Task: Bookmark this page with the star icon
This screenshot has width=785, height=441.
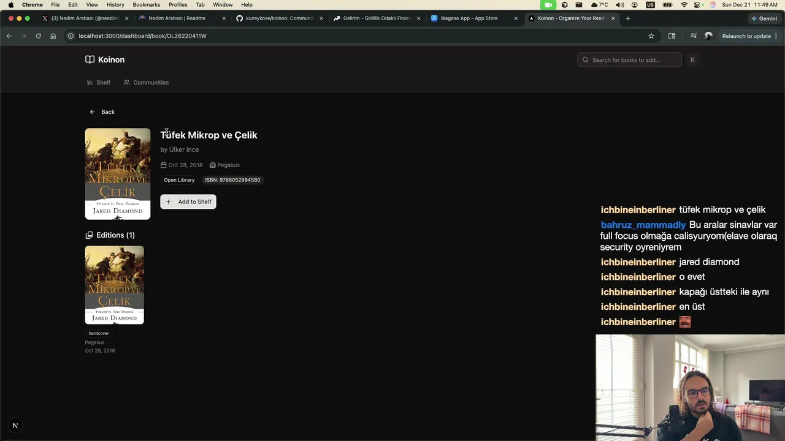Action: (651, 36)
